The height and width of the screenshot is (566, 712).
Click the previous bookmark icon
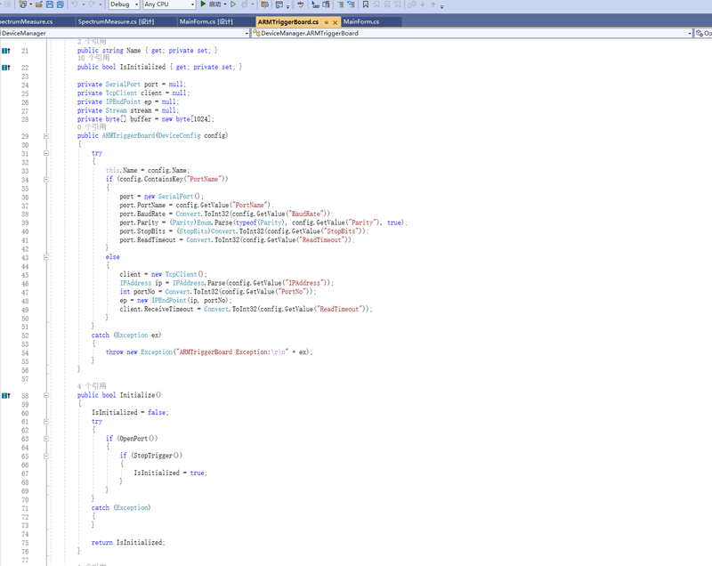376,4
